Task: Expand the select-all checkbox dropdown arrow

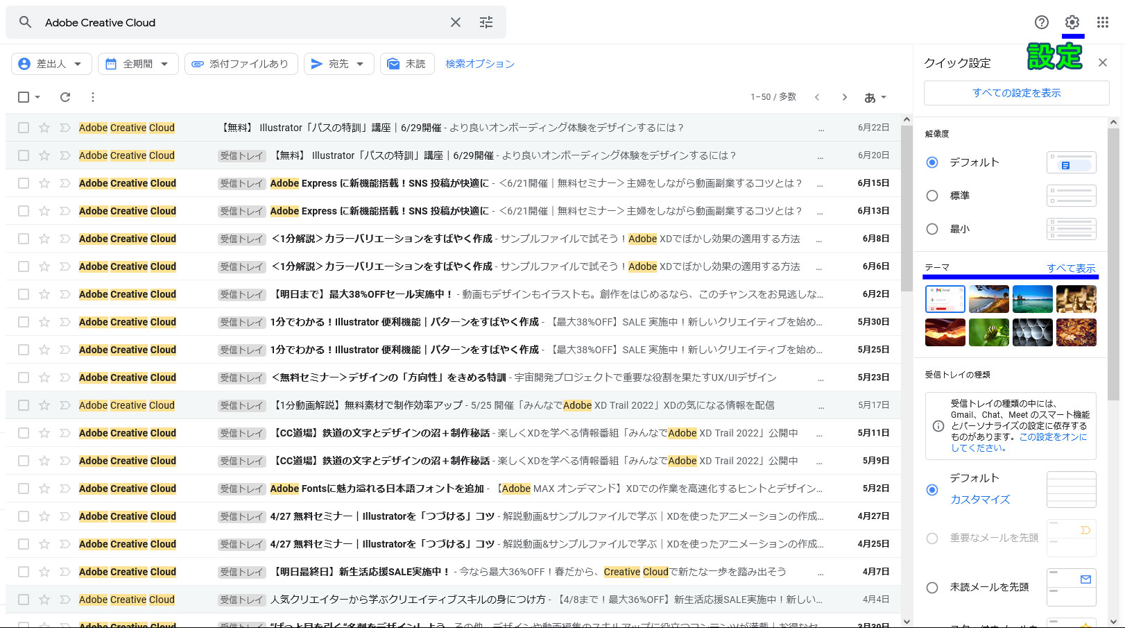Action: pos(37,97)
